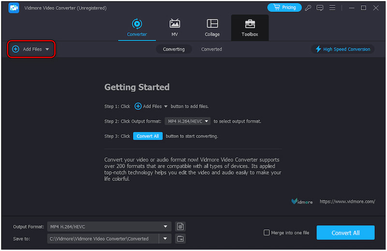Open the vidmore.com website link

pos(347,201)
